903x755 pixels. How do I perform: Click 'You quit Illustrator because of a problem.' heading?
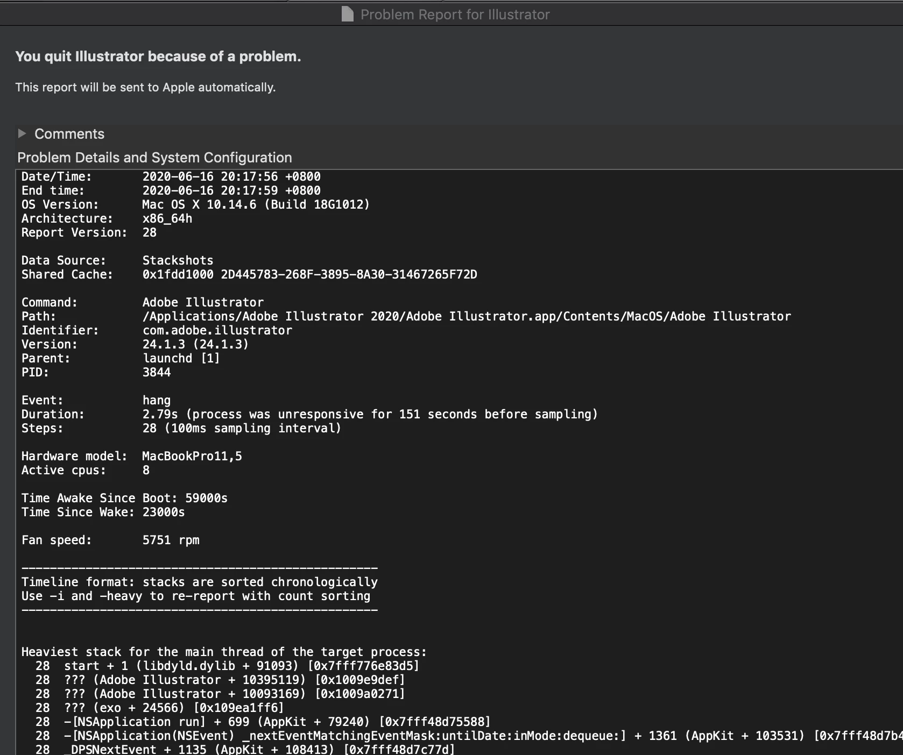coord(158,56)
